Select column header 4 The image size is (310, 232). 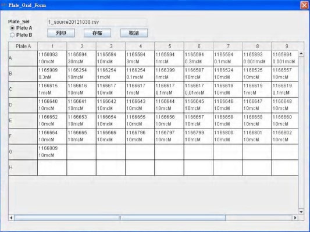point(140,47)
